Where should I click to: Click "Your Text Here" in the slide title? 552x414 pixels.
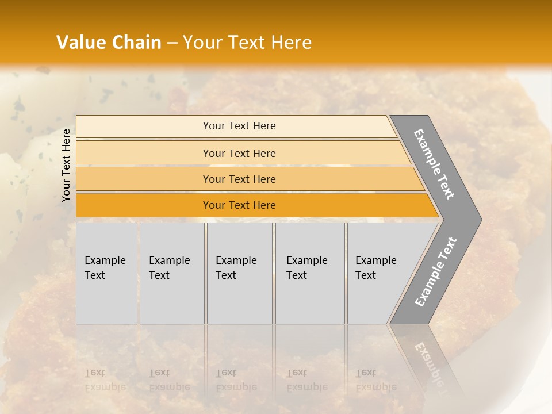point(247,43)
